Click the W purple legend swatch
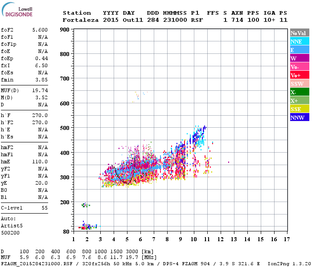This screenshot has height=267, width=312. point(300,58)
